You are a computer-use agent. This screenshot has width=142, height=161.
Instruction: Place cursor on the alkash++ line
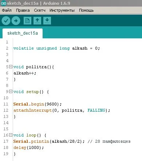(x=25, y=73)
